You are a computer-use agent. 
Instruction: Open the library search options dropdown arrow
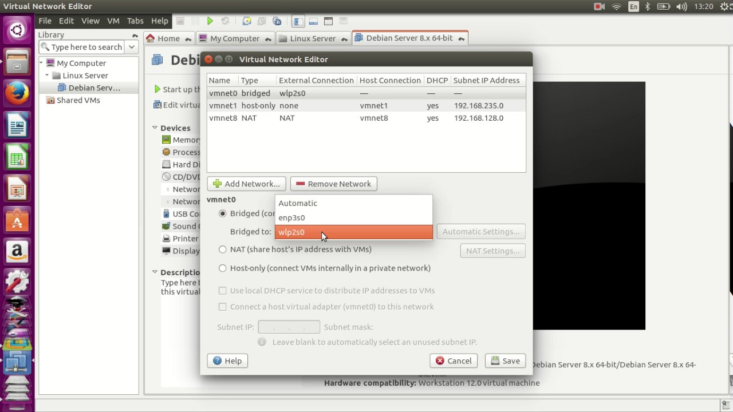coord(132,47)
